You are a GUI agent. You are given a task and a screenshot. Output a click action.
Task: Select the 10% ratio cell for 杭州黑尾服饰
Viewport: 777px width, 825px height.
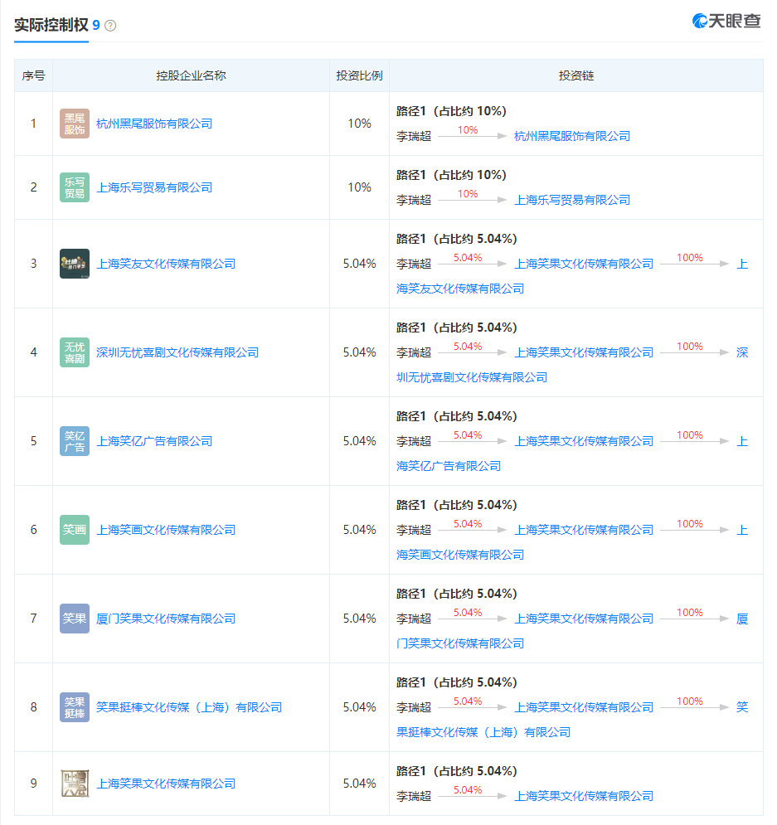359,124
